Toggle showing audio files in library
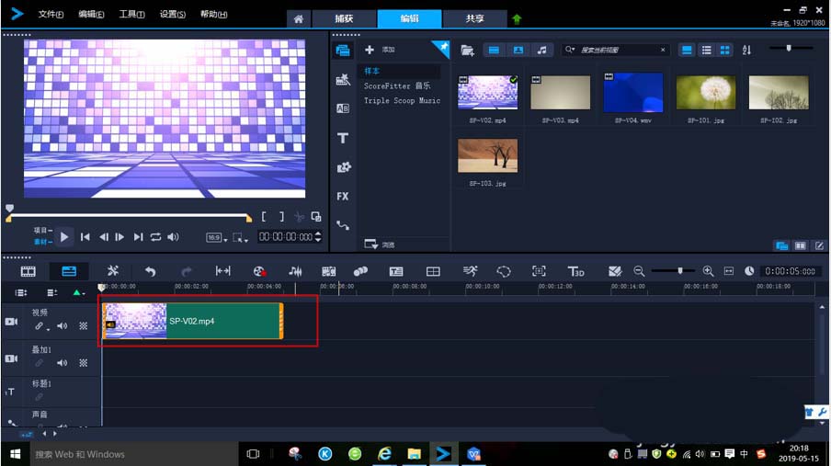The height and width of the screenshot is (466, 831). tap(541, 50)
